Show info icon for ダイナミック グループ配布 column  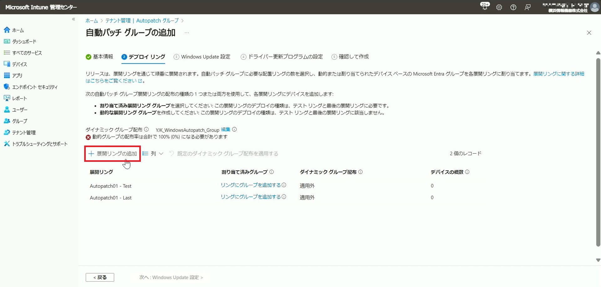point(360,172)
